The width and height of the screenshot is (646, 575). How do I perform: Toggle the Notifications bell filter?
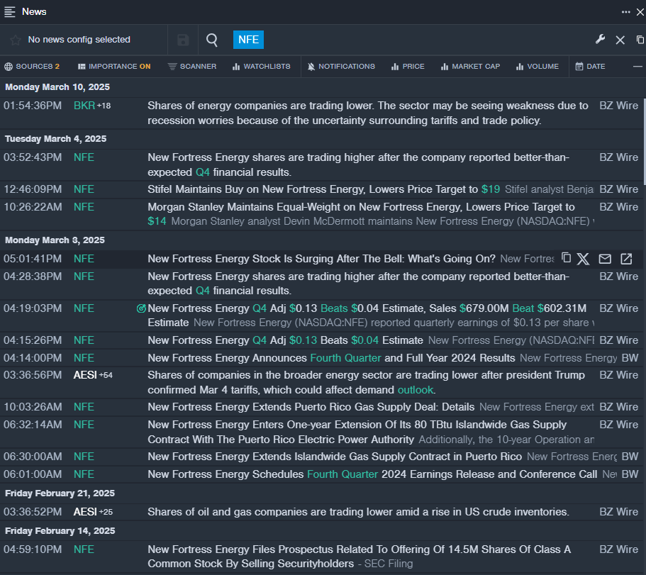(x=340, y=67)
